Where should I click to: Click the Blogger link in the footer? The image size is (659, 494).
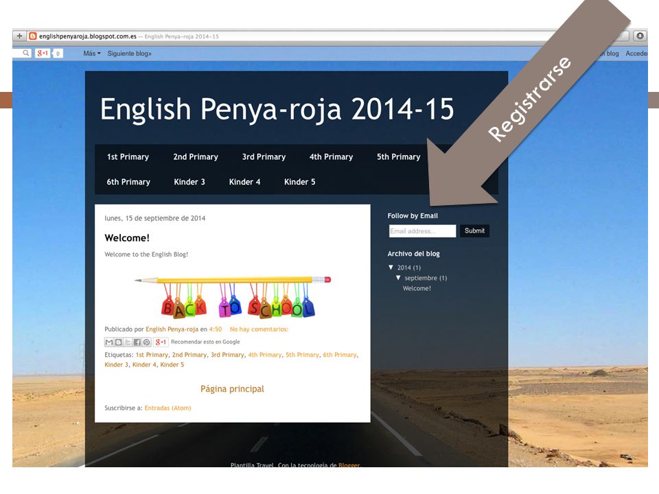pyautogui.click(x=349, y=464)
